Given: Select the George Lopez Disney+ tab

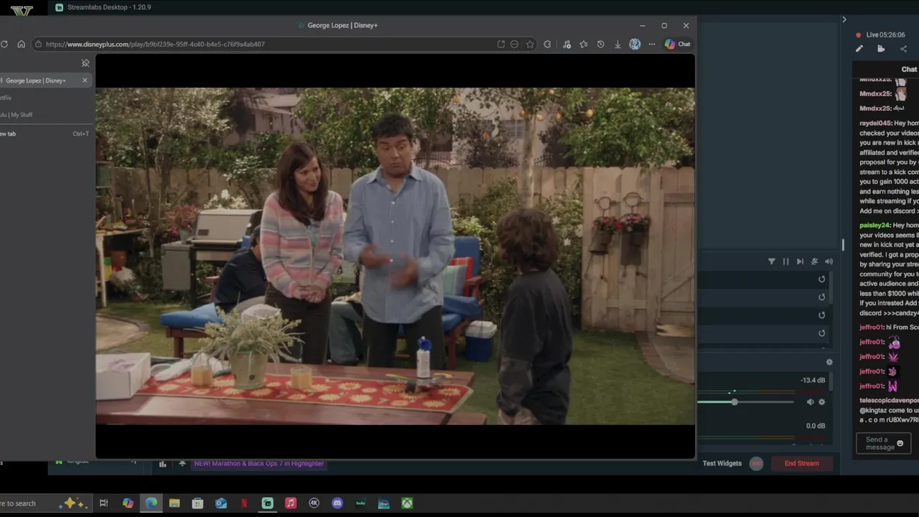Looking at the screenshot, I should [x=37, y=80].
